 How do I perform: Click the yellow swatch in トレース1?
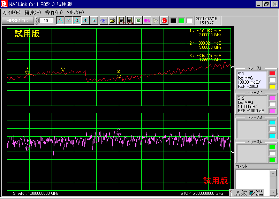272,87
